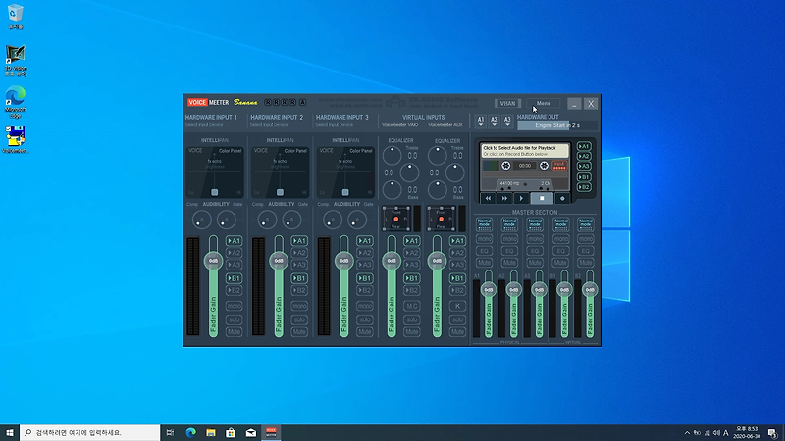Open the Recycle Bin desktop icon
Screen dimensions: 785x441
point(16,17)
